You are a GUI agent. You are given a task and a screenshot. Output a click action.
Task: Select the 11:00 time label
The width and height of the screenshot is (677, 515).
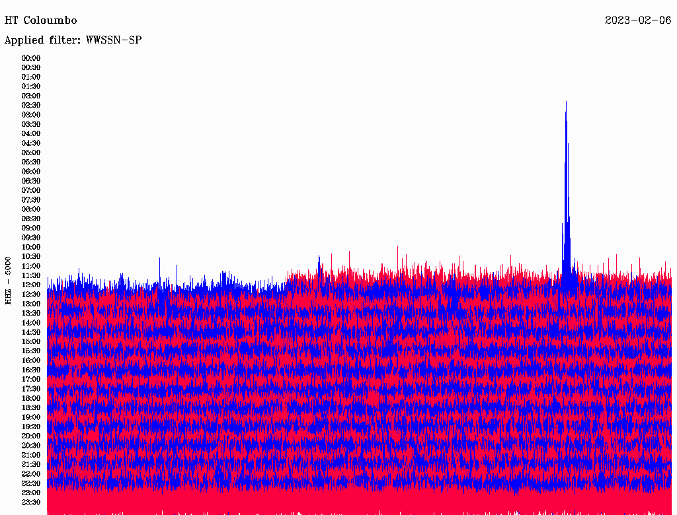(31, 265)
